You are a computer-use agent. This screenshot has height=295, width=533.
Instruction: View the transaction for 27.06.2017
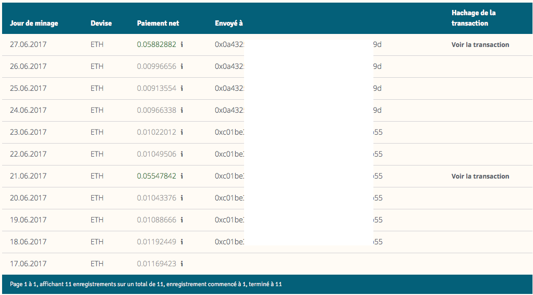(x=480, y=44)
